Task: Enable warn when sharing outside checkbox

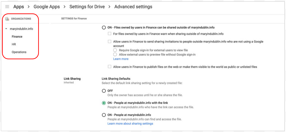Action: [110, 34]
